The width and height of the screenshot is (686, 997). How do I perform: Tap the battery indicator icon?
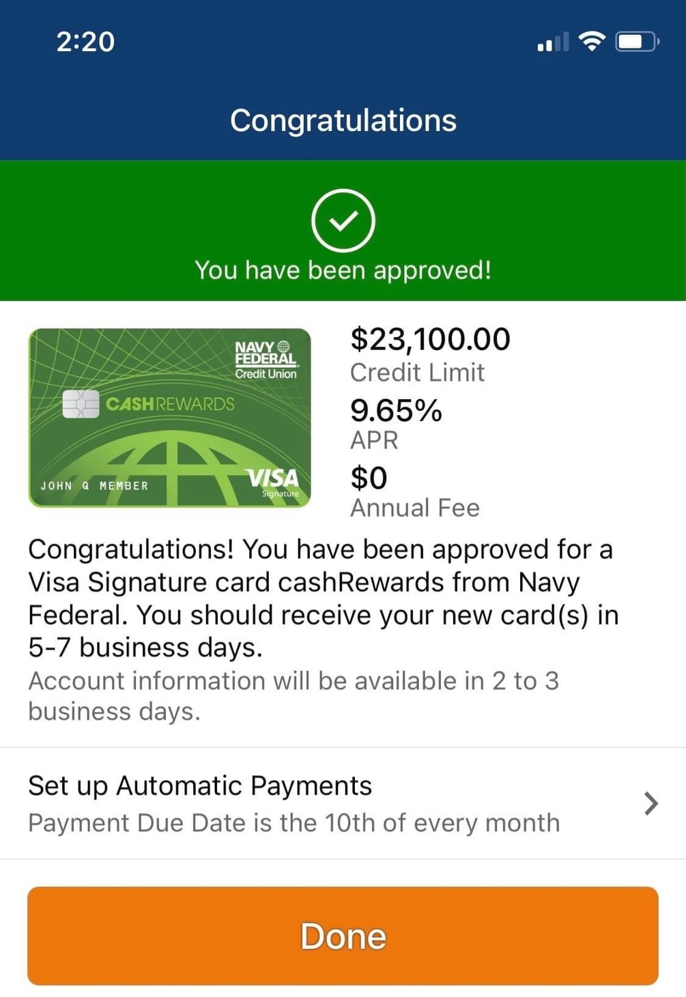tap(636, 42)
